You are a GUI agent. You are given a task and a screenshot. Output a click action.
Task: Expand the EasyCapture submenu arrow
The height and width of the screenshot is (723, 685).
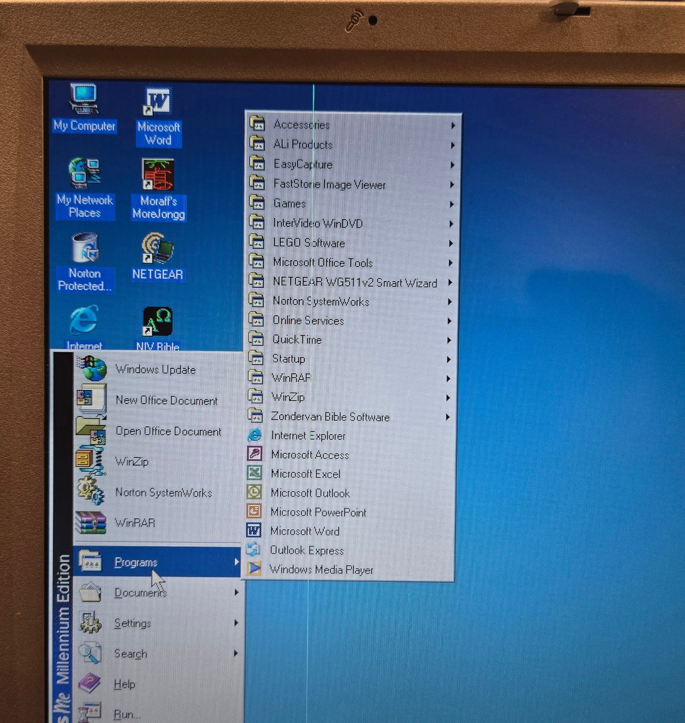click(x=452, y=165)
